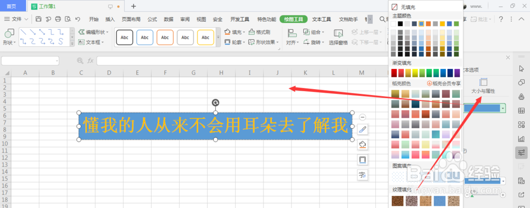Click the help question mark icon
The width and height of the screenshot is (530, 208).
pos(501,19)
